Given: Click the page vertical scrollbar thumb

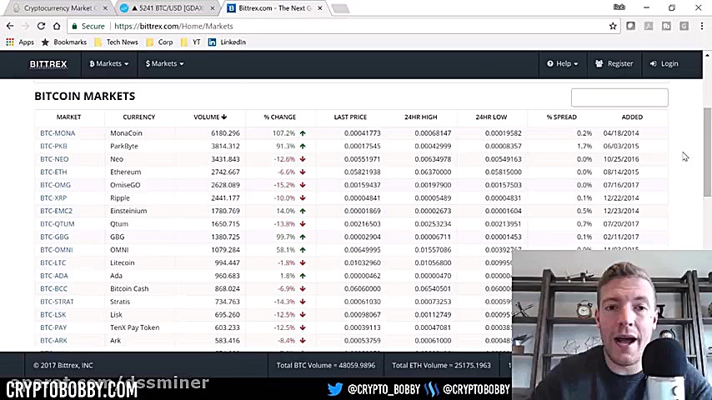Looking at the screenshot, I should point(707,152).
